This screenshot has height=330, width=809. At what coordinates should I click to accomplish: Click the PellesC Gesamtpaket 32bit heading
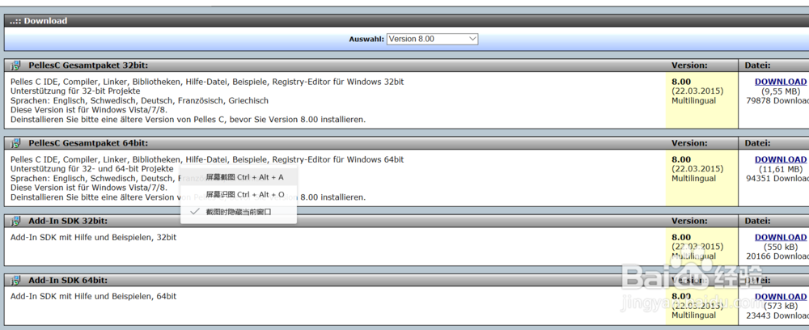coord(88,66)
